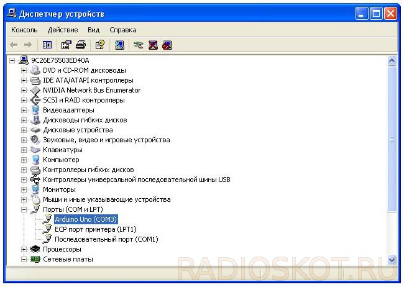Expand DVD и CD-ROM дисководы
The width and height of the screenshot is (404, 287).
pos(24,70)
